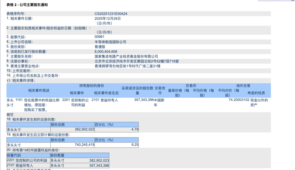Image resolution: width=295 pixels, height=170 pixels.
Task: Click 多头头寸 row label in section 18
Action: (14, 129)
